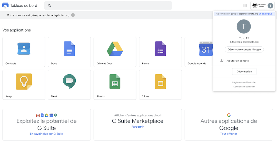The height and width of the screenshot is (143, 277).
Task: Open the Google Agenda calendar icon
Action: [x=206, y=49]
